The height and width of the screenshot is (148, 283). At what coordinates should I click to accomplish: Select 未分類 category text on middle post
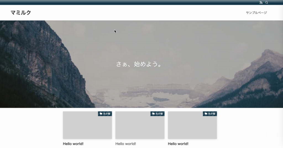(159, 114)
